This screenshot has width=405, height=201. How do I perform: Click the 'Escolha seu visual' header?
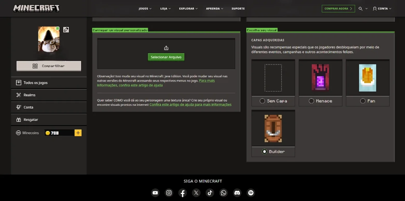coord(262,30)
